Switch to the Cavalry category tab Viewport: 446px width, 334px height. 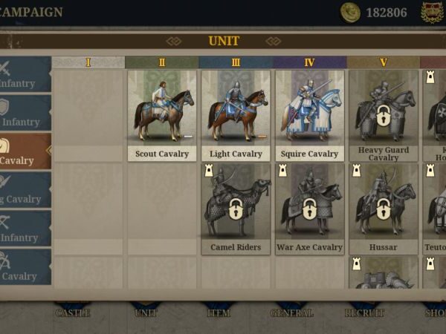pyautogui.click(x=25, y=151)
